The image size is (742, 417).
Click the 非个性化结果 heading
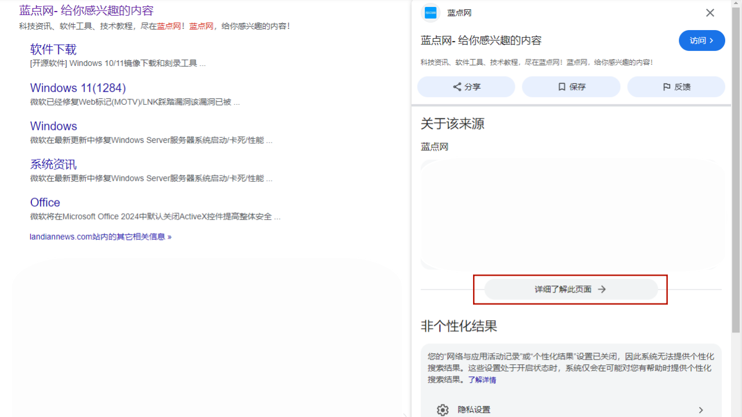[459, 326]
